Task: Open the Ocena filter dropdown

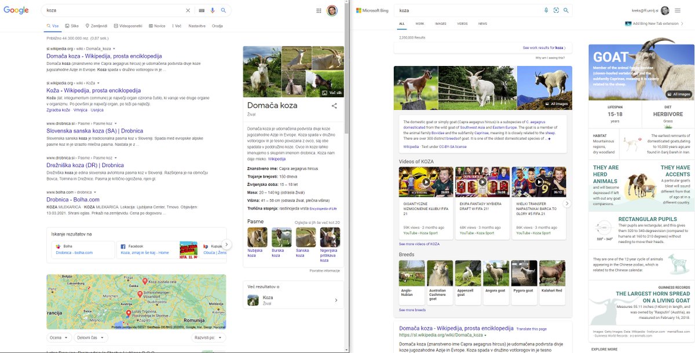Action: tap(60, 337)
